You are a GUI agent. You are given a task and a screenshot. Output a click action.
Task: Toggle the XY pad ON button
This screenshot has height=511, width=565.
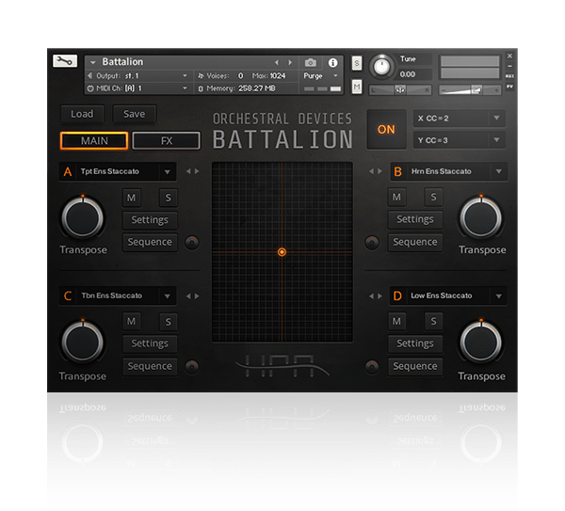[x=386, y=129]
